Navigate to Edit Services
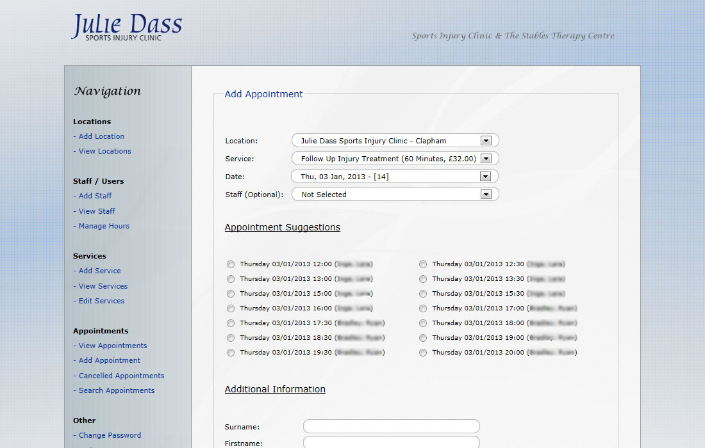Image resolution: width=705 pixels, height=448 pixels. pyautogui.click(x=101, y=301)
